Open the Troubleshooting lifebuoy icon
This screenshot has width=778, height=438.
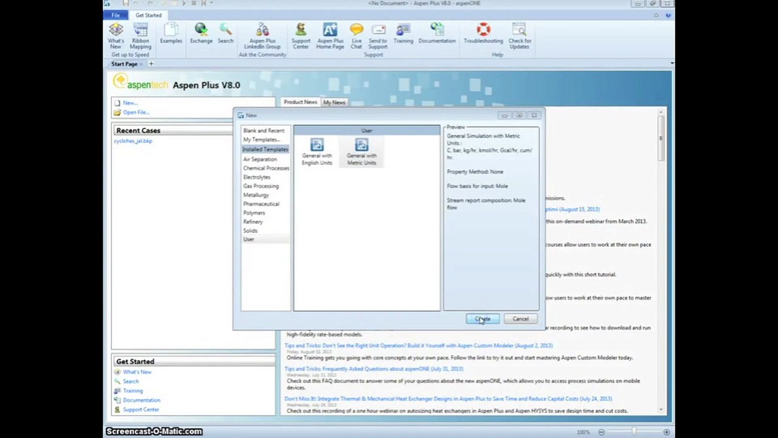pyautogui.click(x=483, y=33)
